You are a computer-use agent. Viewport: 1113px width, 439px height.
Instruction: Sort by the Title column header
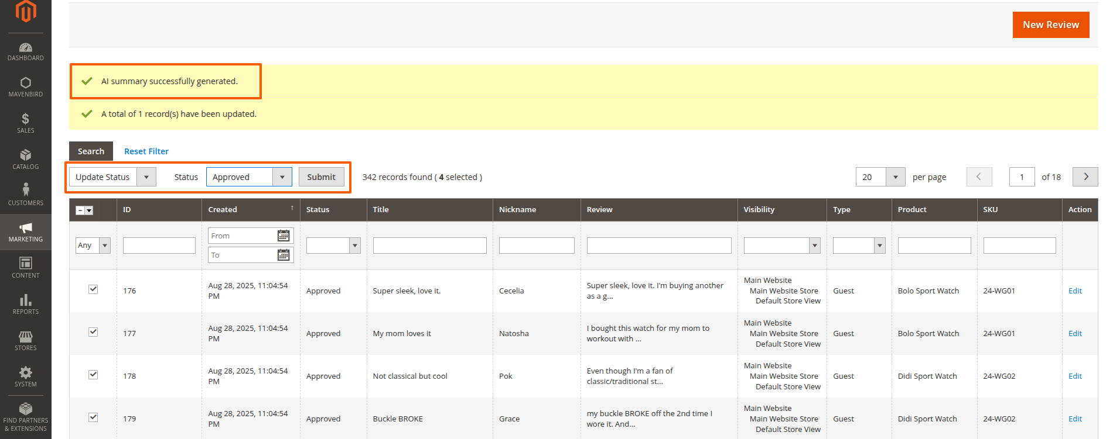[x=430, y=210]
